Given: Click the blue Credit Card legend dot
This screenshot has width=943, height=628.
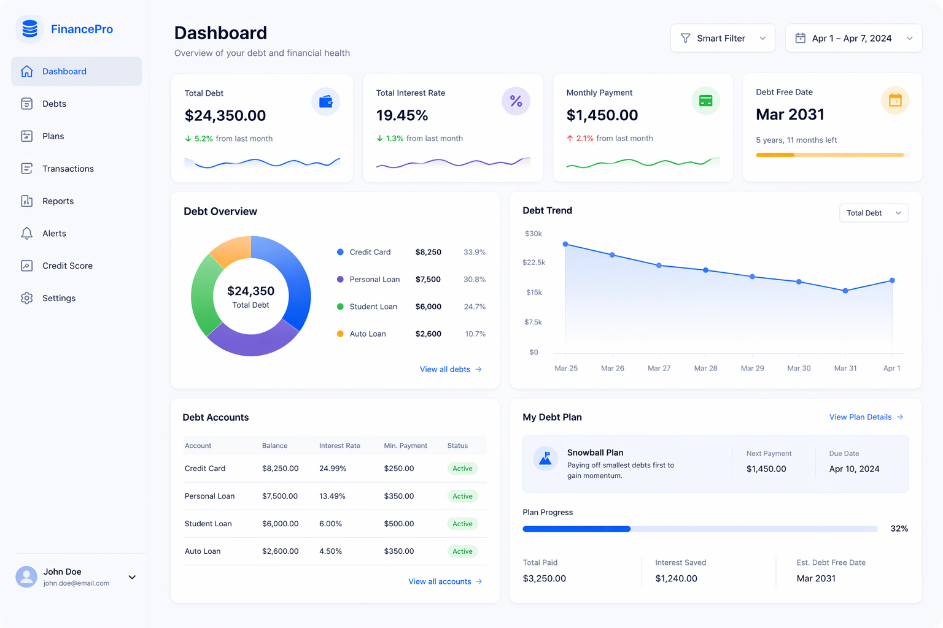Looking at the screenshot, I should (340, 252).
